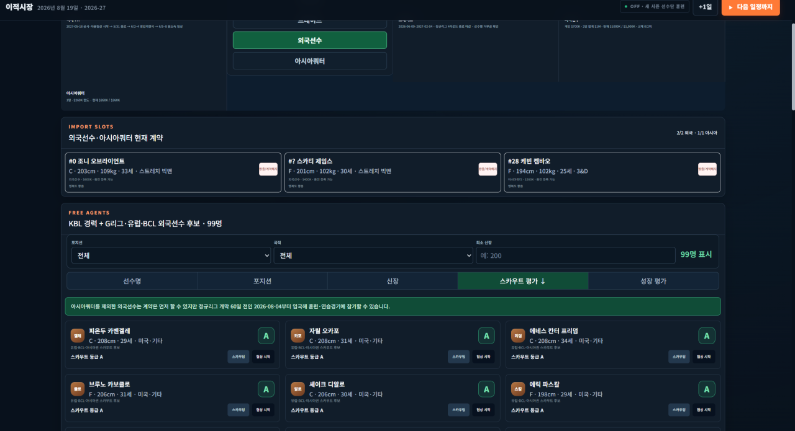The width and height of the screenshot is (795, 431).
Task: Switch to the 아시아쿼터 category tab
Action: coord(310,61)
